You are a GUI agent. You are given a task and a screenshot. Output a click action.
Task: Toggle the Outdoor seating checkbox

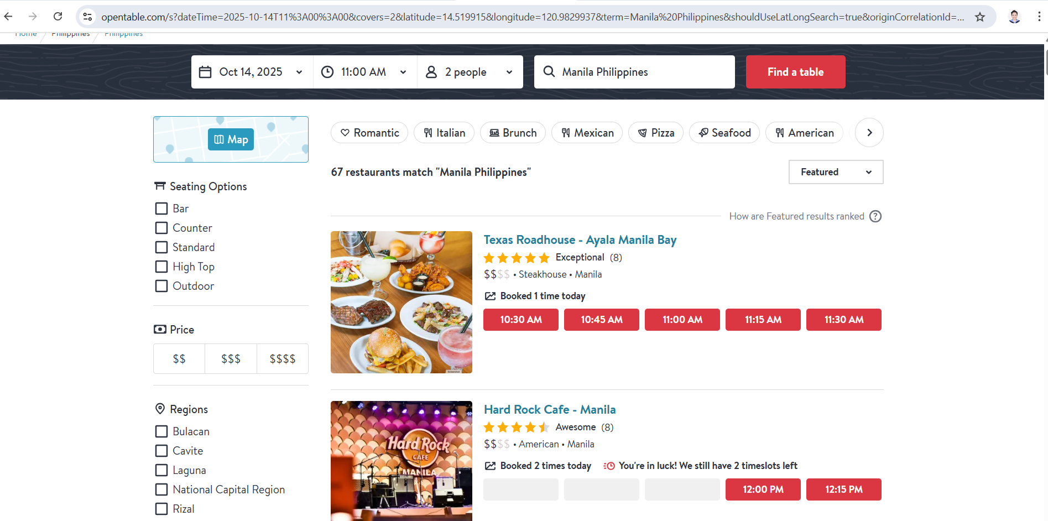point(161,286)
